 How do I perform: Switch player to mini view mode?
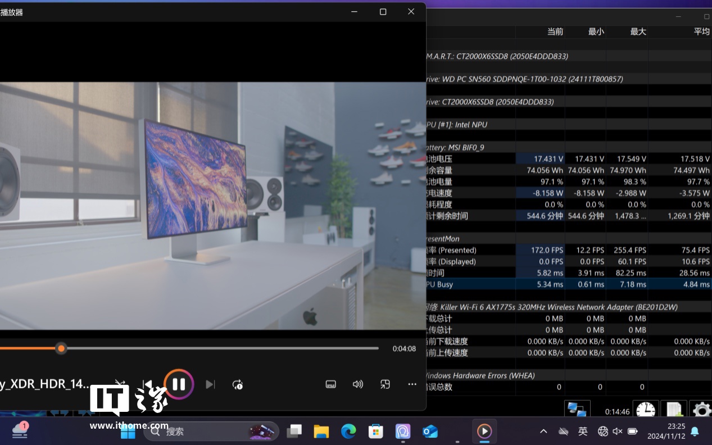385,384
